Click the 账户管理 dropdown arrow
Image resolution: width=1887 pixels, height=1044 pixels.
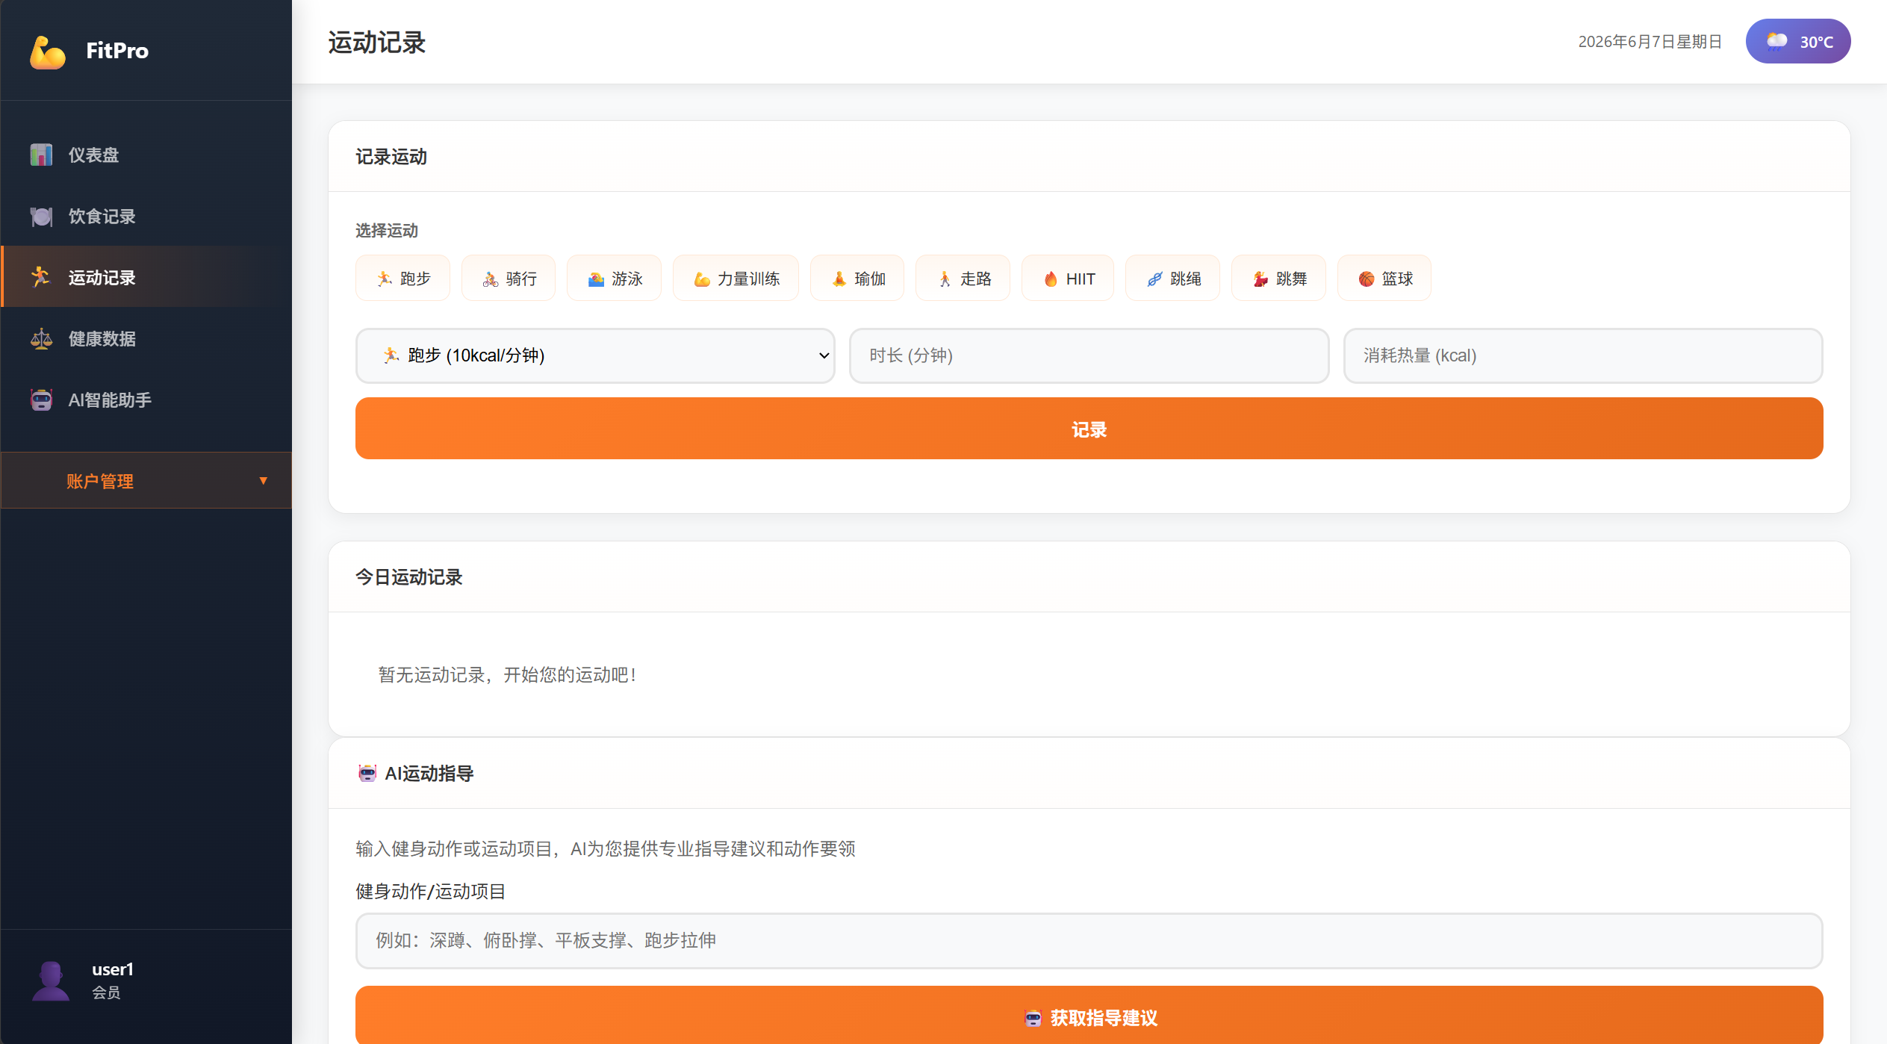[x=263, y=480]
